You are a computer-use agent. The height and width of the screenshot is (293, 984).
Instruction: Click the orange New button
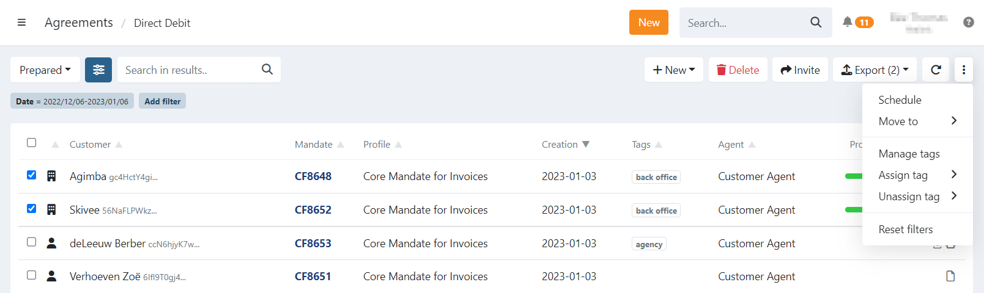coord(648,23)
